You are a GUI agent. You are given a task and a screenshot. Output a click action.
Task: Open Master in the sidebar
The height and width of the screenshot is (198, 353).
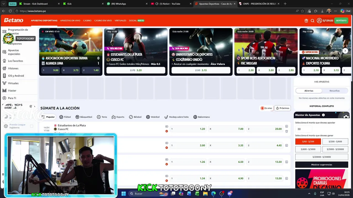coord(12,91)
